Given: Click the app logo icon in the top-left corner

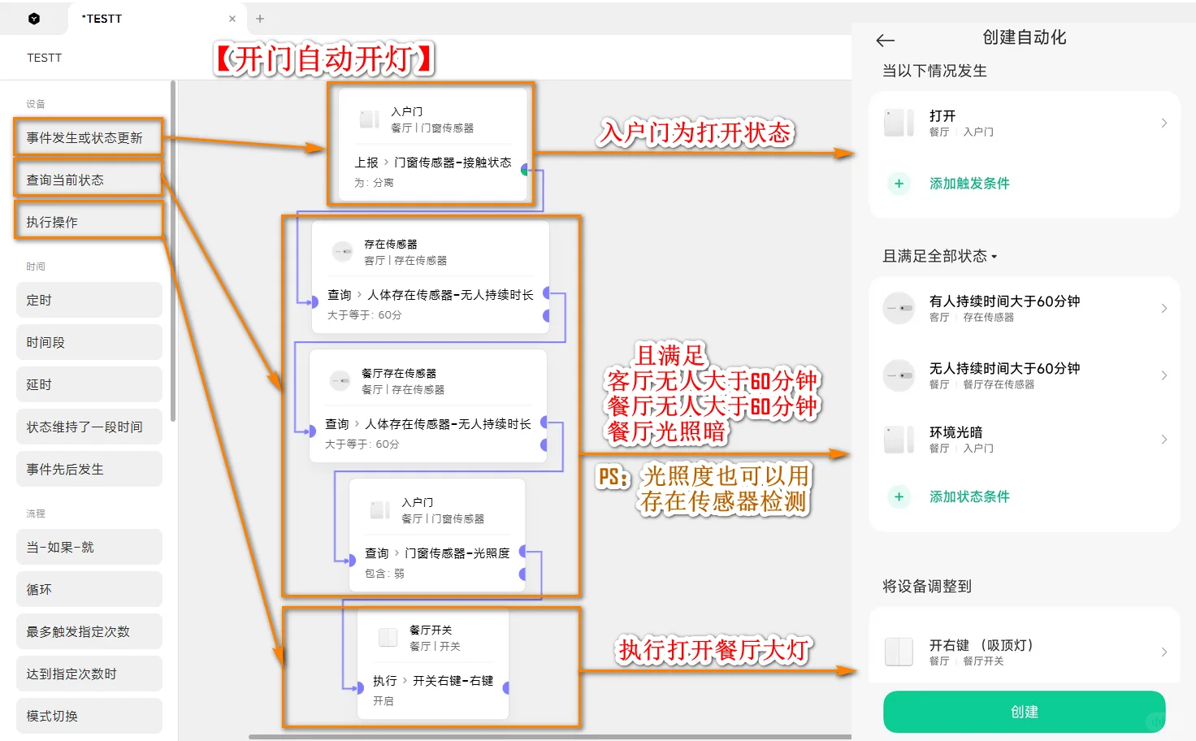Looking at the screenshot, I should coord(33,18).
